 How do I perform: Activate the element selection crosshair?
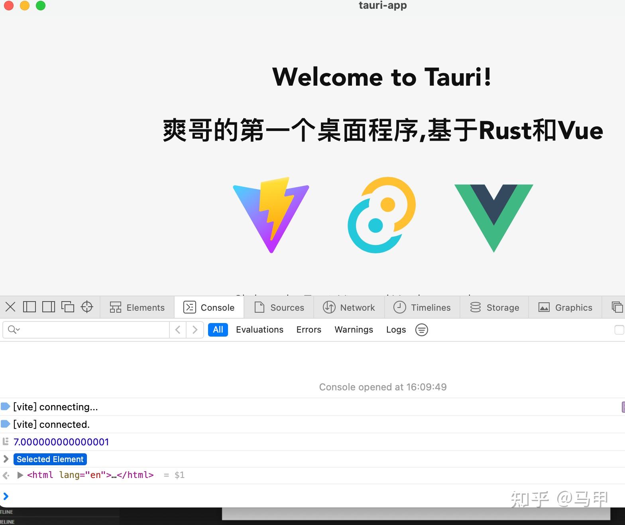coord(87,307)
